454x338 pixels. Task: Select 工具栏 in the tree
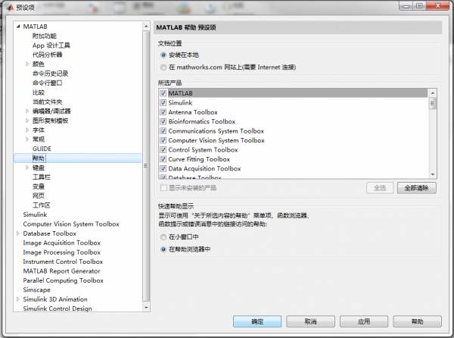42,177
